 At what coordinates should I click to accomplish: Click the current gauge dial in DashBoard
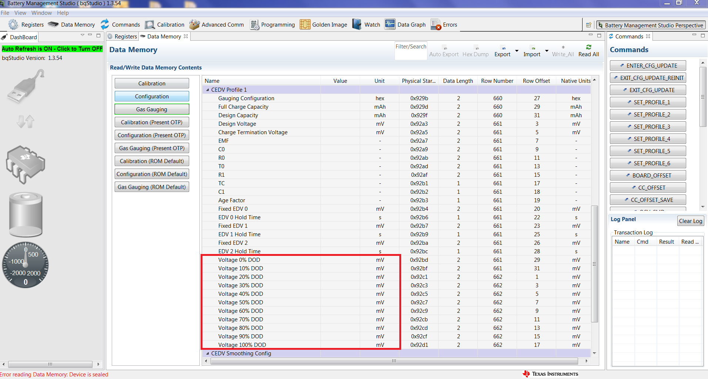point(26,265)
